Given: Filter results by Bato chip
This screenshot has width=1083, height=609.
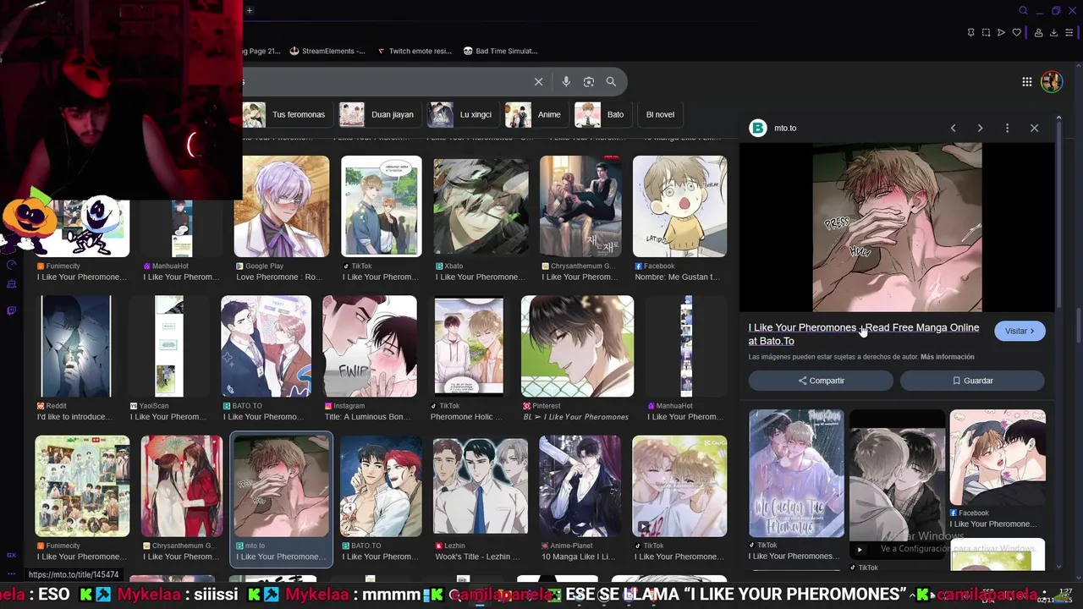Looking at the screenshot, I should point(602,114).
